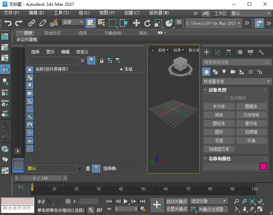This screenshot has width=273, height=215.
Task: Collapse the 对象类型 rollout
Action: pyautogui.click(x=217, y=90)
